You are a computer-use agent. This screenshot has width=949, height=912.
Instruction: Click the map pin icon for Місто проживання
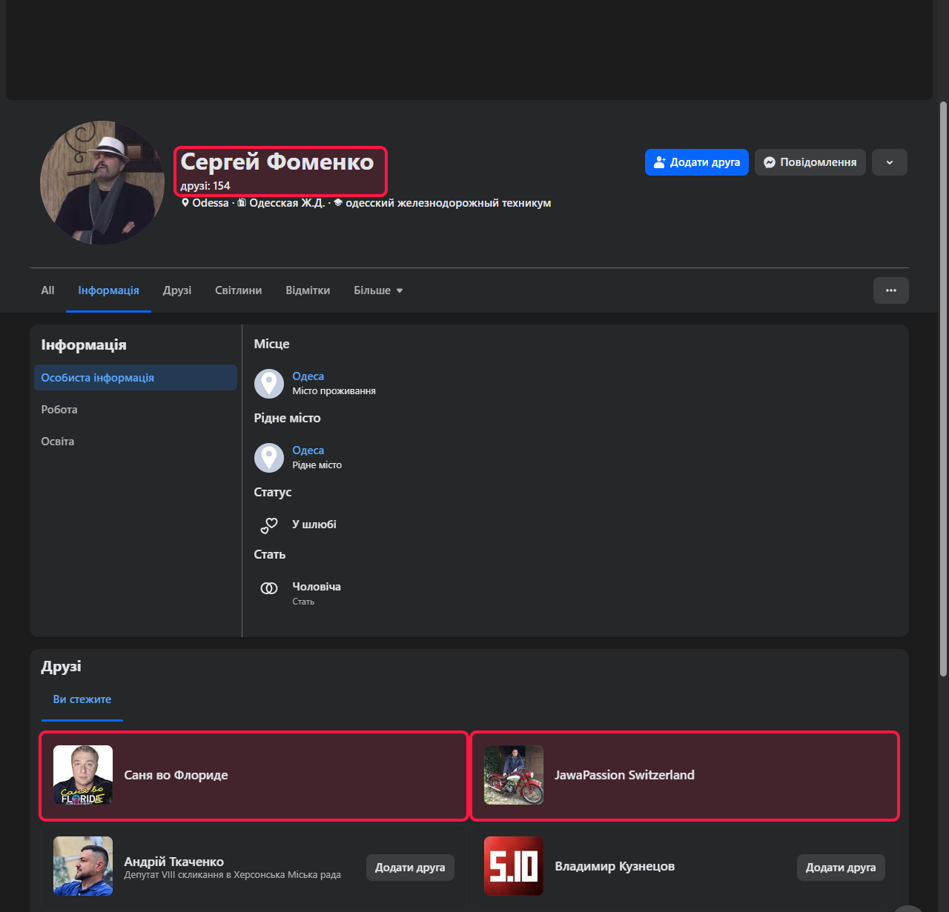[269, 384]
